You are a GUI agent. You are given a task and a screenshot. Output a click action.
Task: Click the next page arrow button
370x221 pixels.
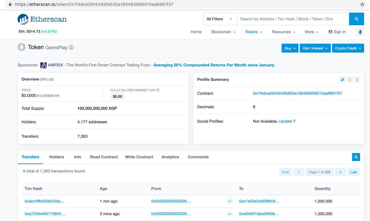(x=340, y=172)
